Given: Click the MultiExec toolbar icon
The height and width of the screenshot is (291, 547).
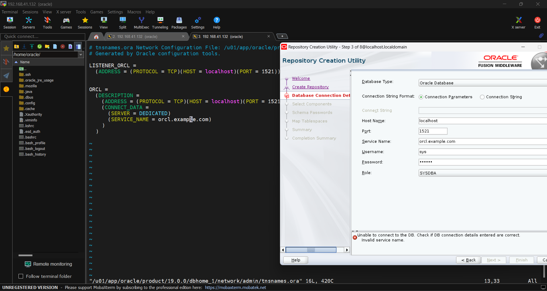Looking at the screenshot, I should click(x=141, y=23).
